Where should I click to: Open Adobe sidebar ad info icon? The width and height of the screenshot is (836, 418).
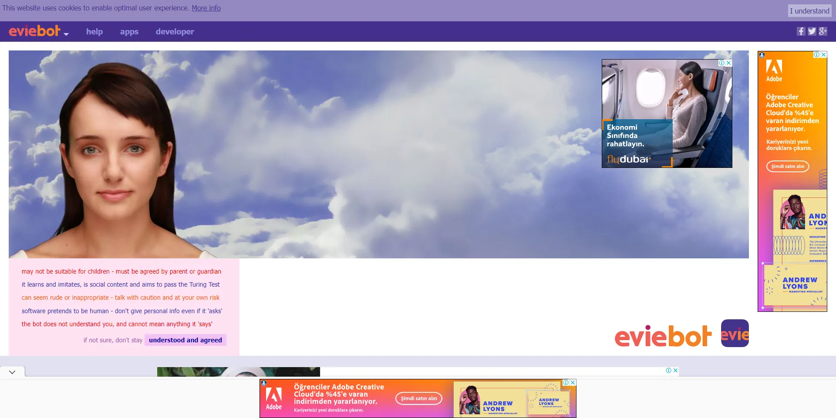(x=817, y=54)
